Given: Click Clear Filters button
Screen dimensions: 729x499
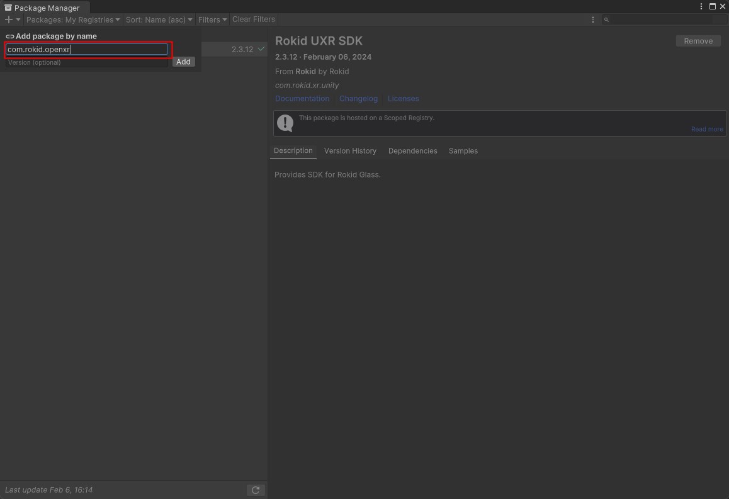Looking at the screenshot, I should (253, 20).
